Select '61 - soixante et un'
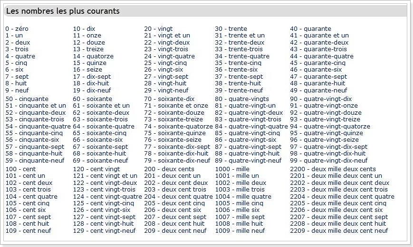The width and height of the screenshot is (413, 247). click(x=101, y=106)
